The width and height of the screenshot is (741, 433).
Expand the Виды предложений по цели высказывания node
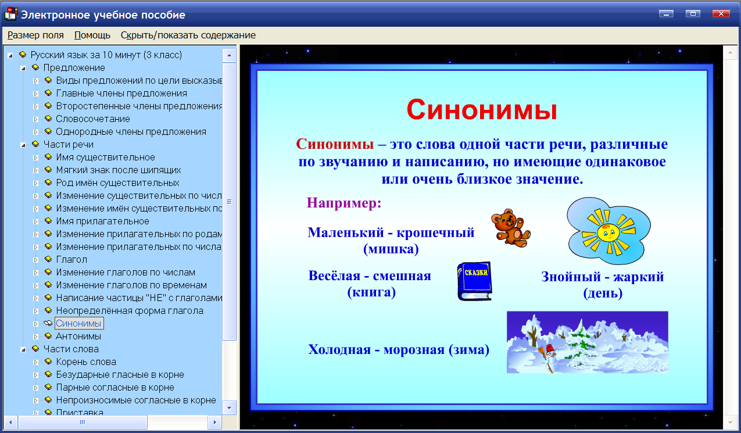click(37, 80)
